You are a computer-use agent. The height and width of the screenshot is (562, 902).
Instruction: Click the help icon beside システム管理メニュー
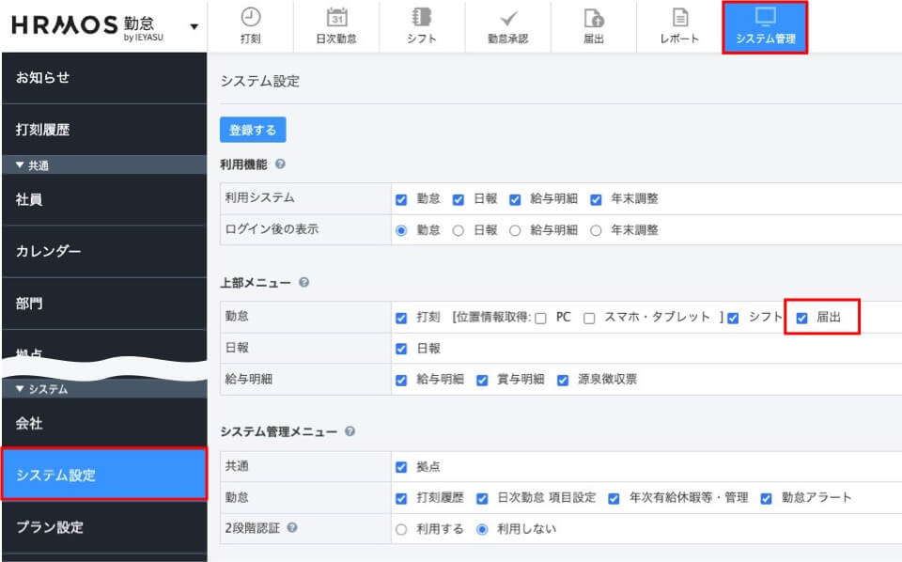click(x=350, y=431)
